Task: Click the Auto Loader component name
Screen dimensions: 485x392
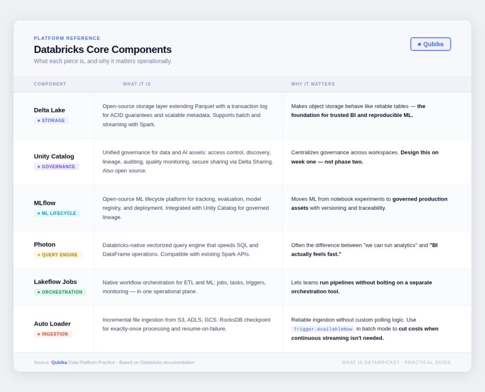Action: pyautogui.click(x=53, y=324)
